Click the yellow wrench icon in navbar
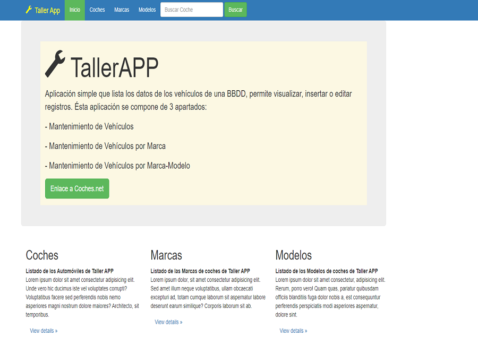The width and height of the screenshot is (478, 345). tap(29, 10)
